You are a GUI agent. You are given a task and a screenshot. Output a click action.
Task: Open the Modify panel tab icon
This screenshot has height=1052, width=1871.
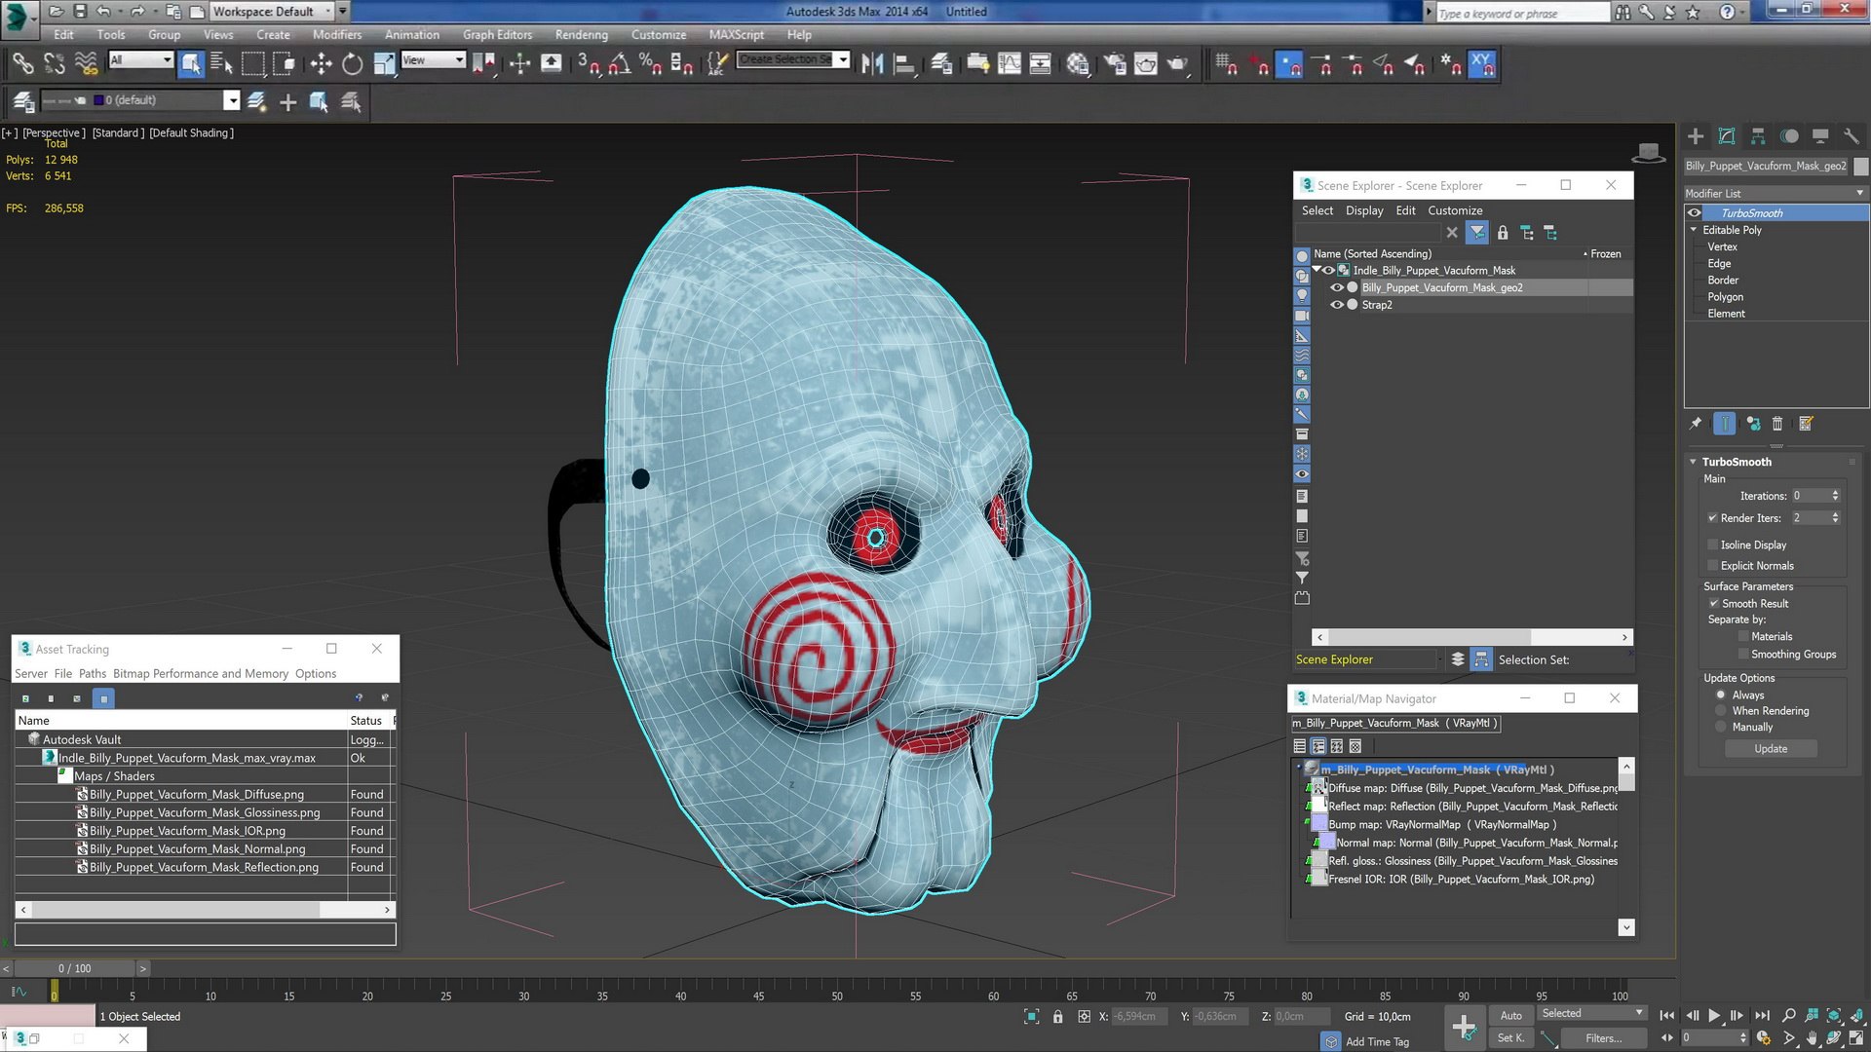(x=1727, y=136)
